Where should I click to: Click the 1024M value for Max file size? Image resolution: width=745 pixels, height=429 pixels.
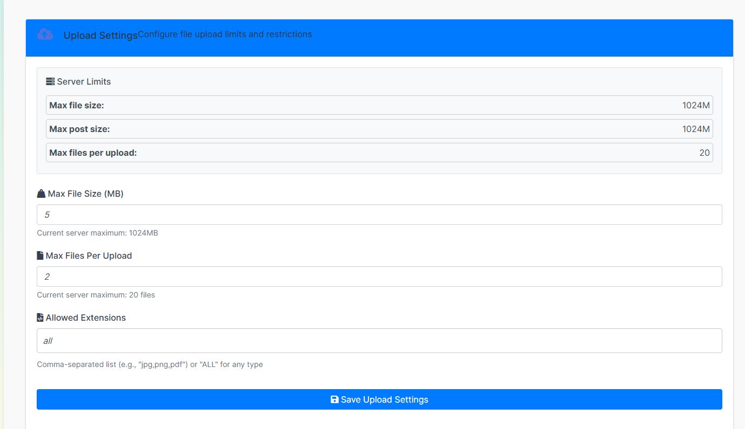[x=696, y=105]
